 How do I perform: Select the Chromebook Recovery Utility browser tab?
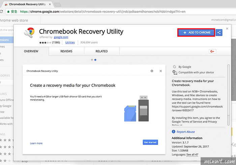(x=27, y=4)
